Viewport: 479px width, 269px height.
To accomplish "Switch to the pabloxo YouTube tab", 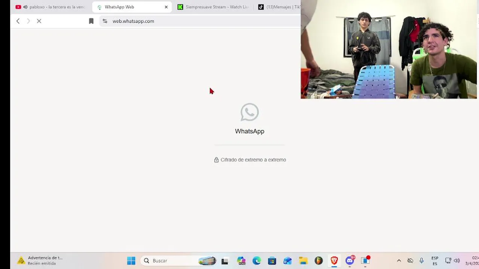I will click(x=51, y=7).
